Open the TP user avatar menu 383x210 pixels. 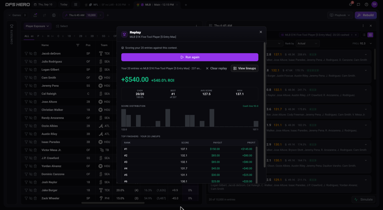pos(374,4)
